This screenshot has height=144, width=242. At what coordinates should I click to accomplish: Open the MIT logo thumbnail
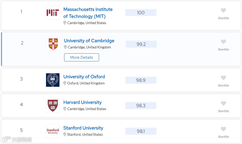(x=53, y=13)
